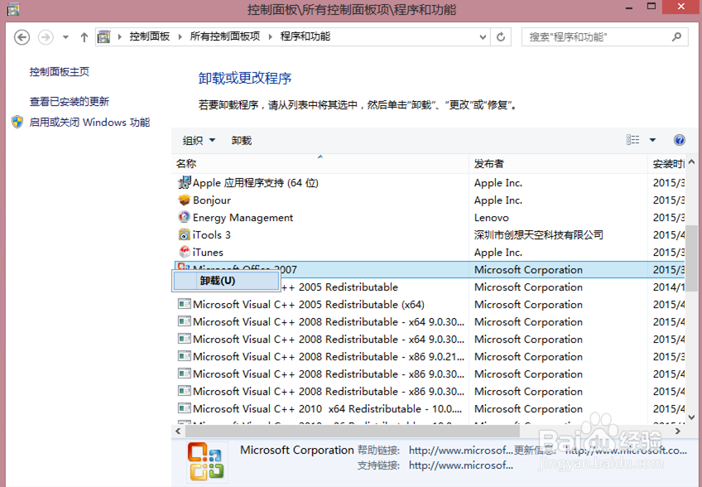The width and height of the screenshot is (702, 487).
Task: Select Visual C++ 2008 x86 9.0.21 name
Action: click(x=329, y=357)
